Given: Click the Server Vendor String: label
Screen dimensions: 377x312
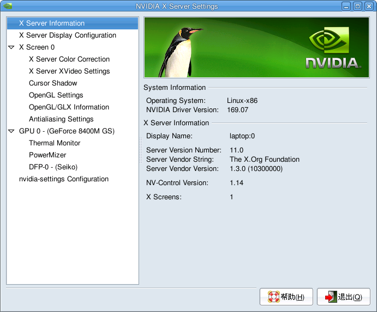Looking at the screenshot, I should pyautogui.click(x=180, y=160).
